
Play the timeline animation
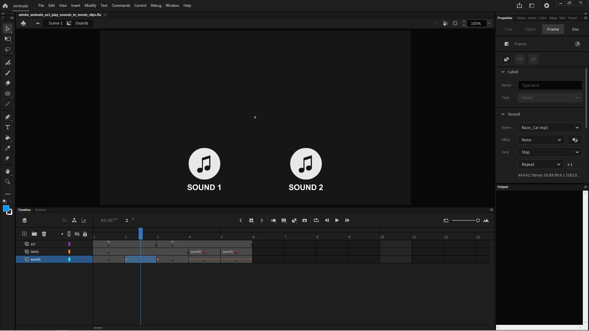coord(337,220)
